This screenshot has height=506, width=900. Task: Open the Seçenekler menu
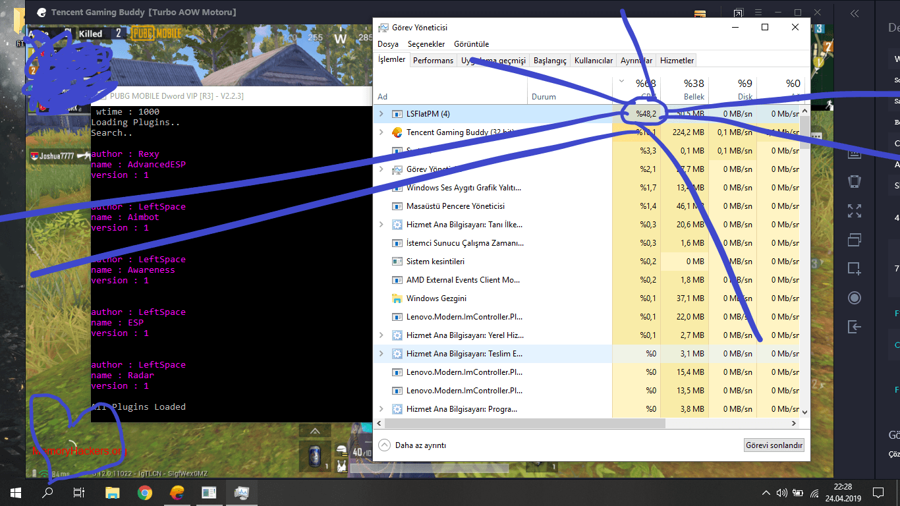pyautogui.click(x=426, y=44)
